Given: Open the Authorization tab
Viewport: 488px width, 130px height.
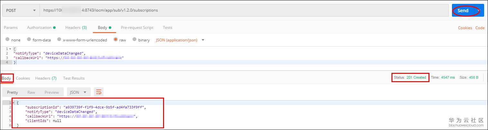Looking at the screenshot, I should (x=41, y=28).
